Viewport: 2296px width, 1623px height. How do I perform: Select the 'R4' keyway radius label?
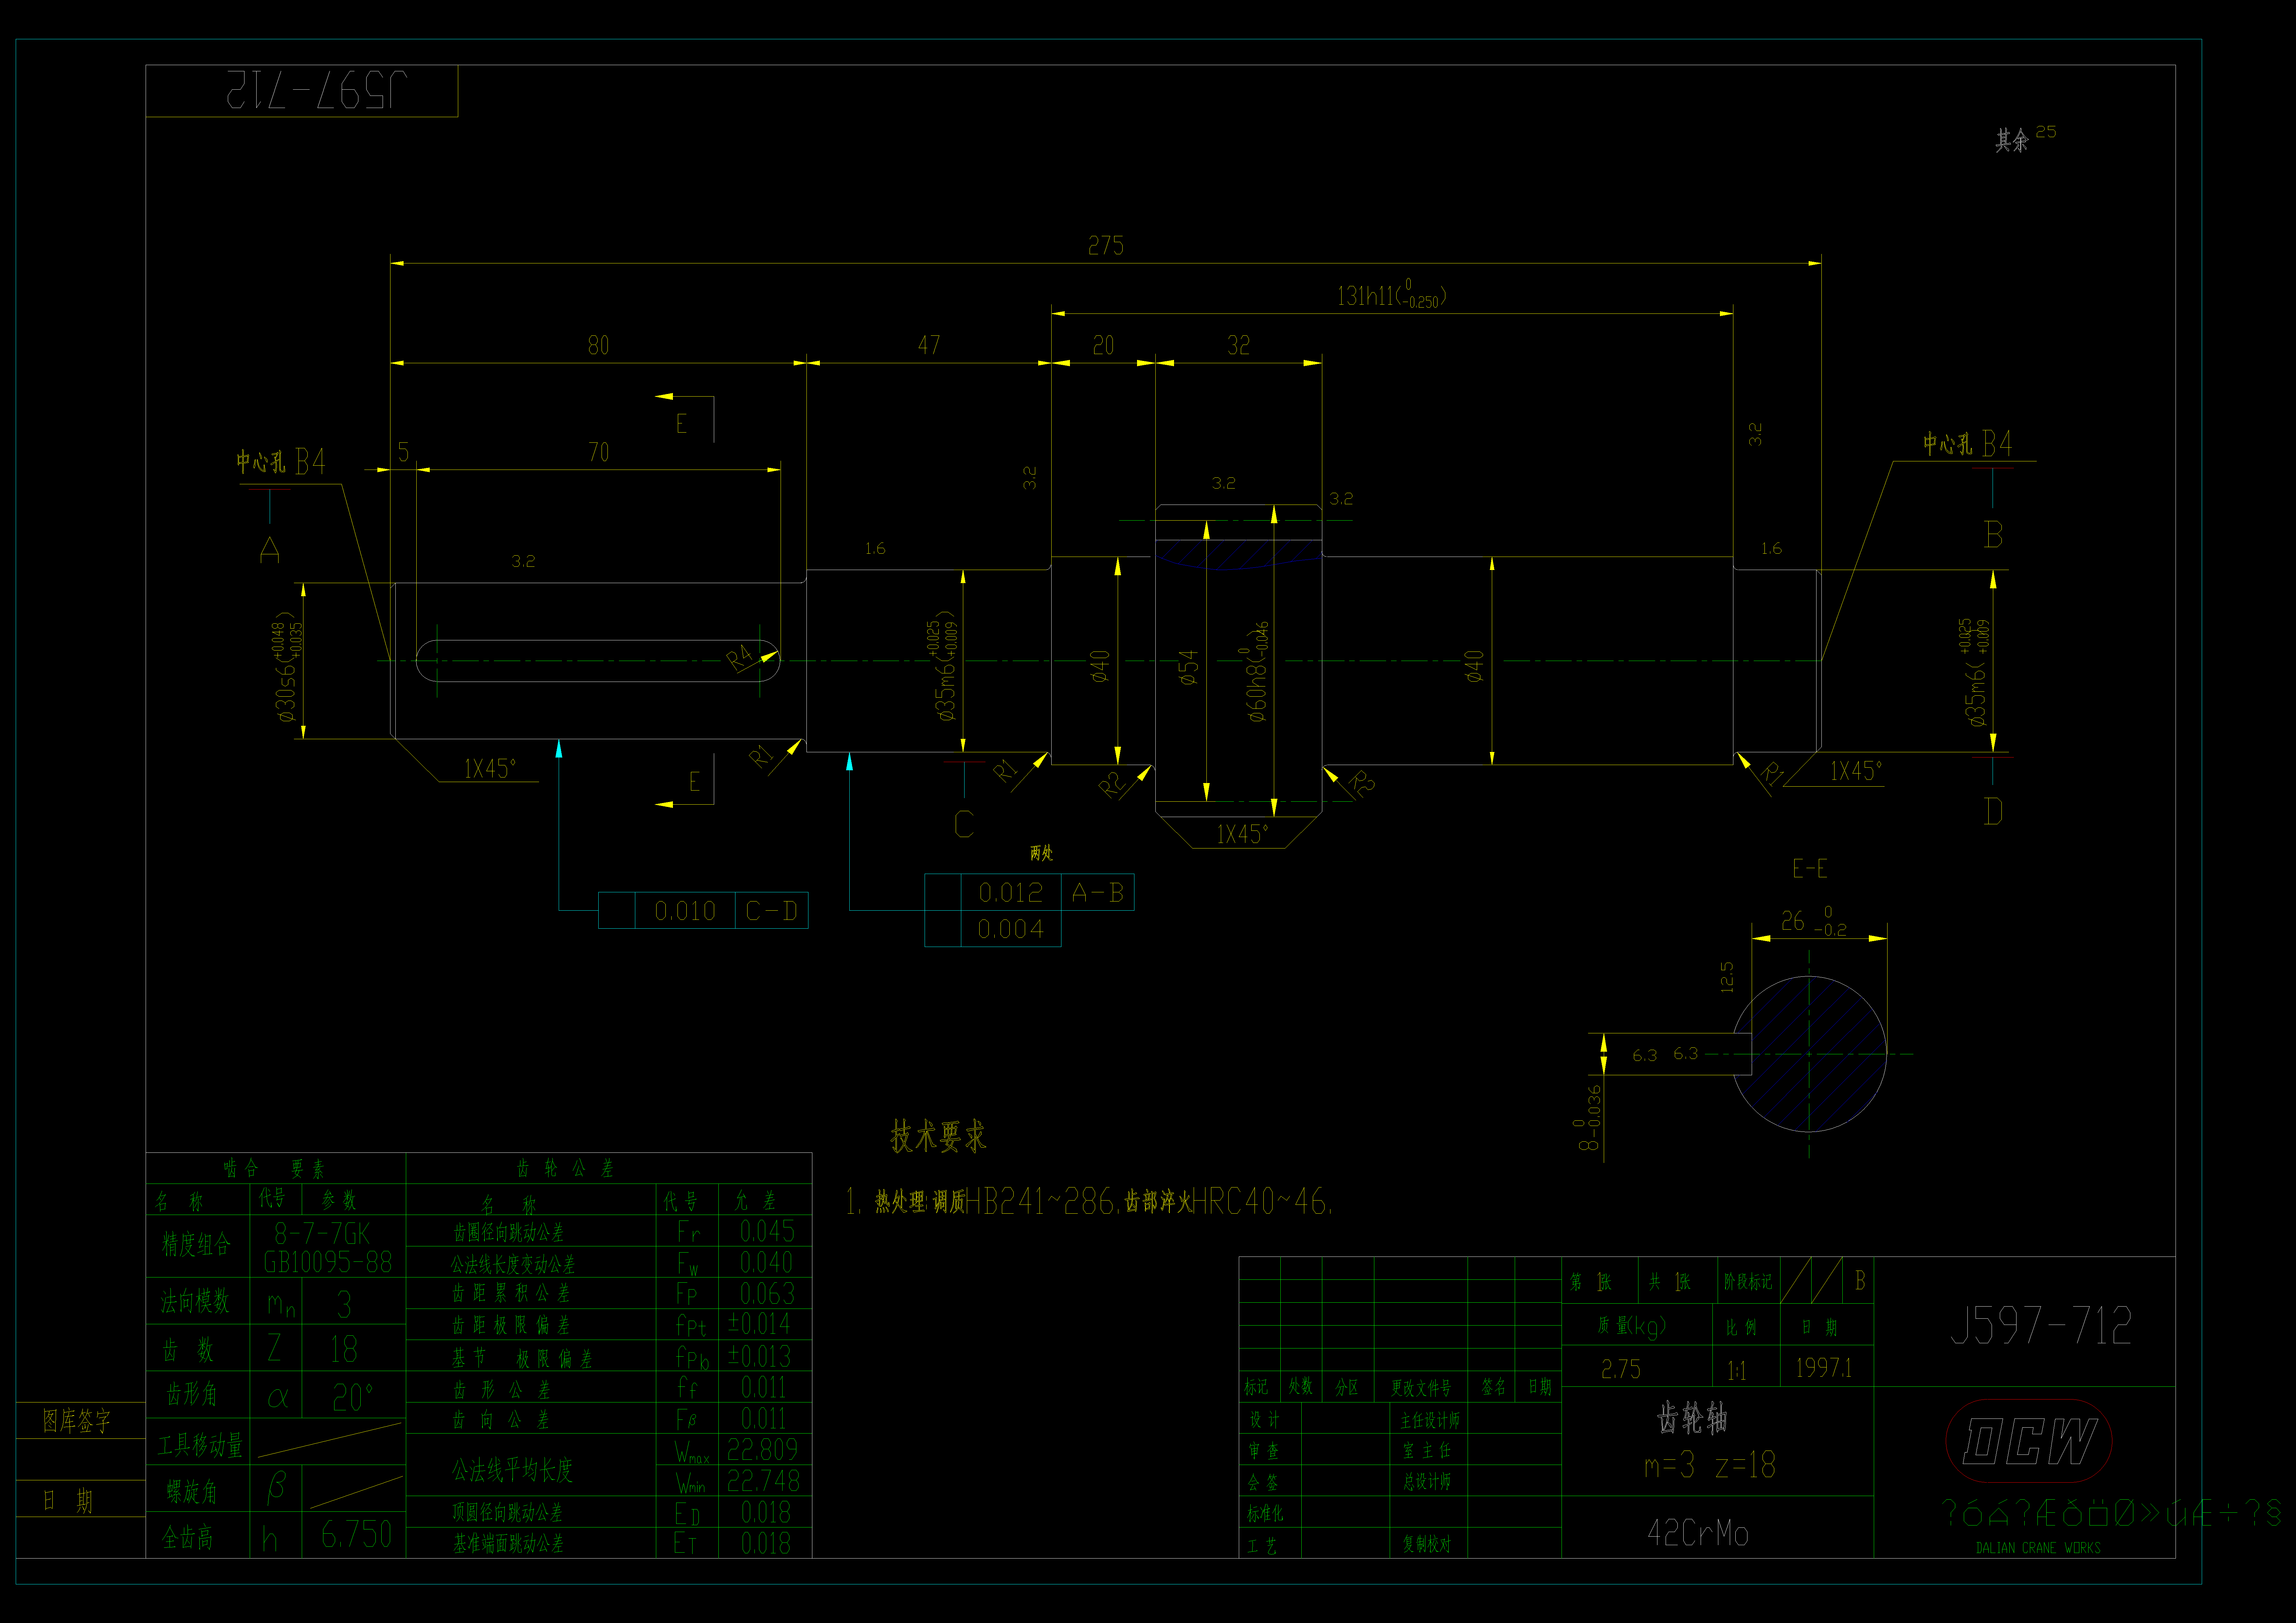click(x=740, y=658)
